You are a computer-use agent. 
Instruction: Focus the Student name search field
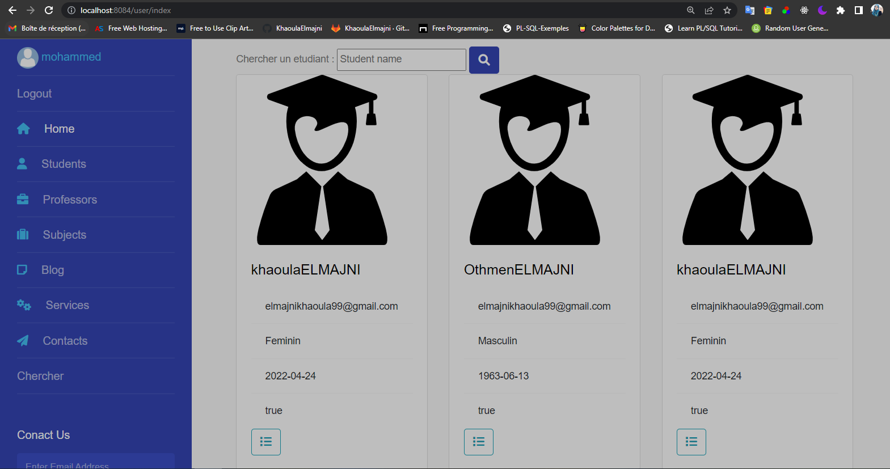[x=402, y=60]
